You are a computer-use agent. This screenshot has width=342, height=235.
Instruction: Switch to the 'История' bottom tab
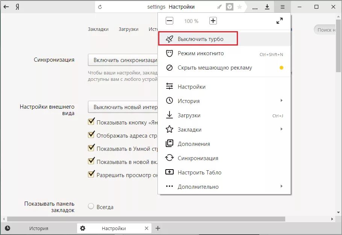click(x=39, y=228)
